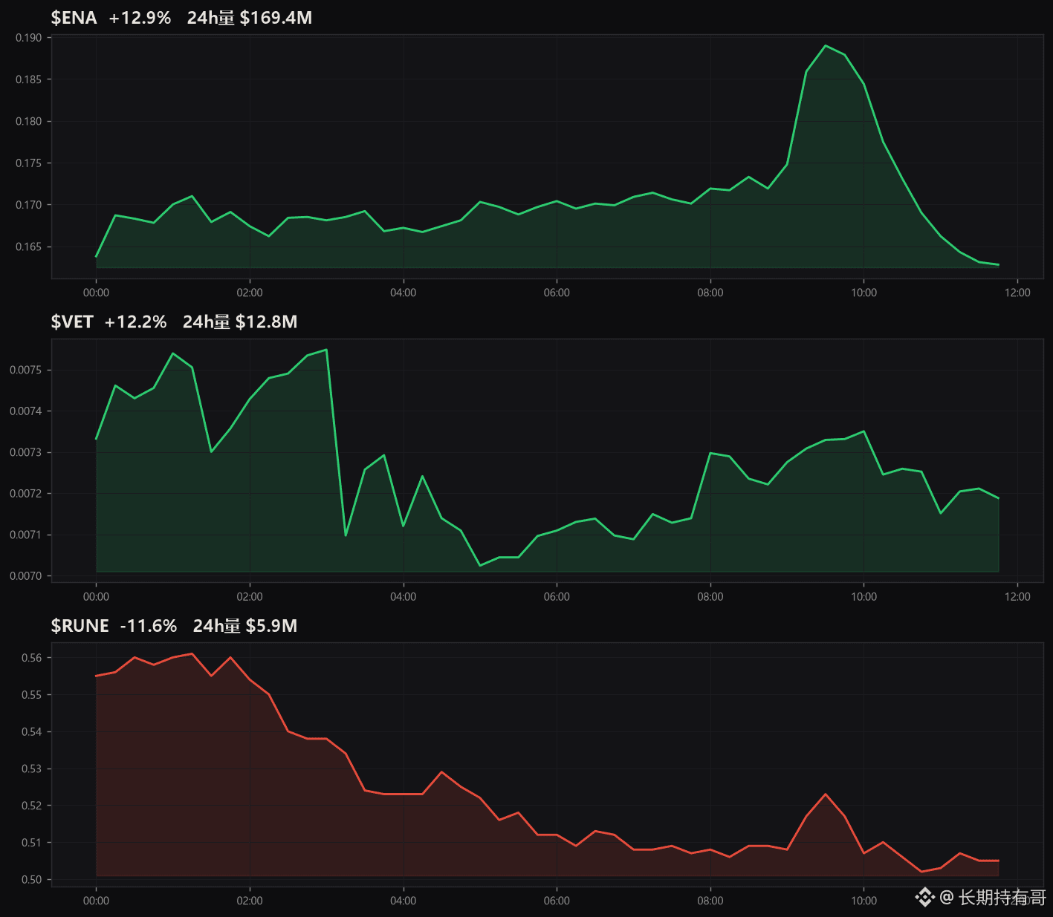This screenshot has width=1053, height=917.
Task: Click the 06:00 time label under ENA chart
Action: 557,293
